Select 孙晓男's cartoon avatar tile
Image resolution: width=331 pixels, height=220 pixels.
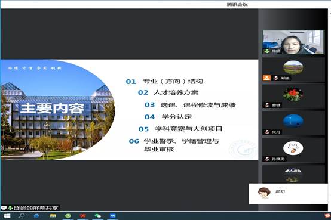(293, 150)
